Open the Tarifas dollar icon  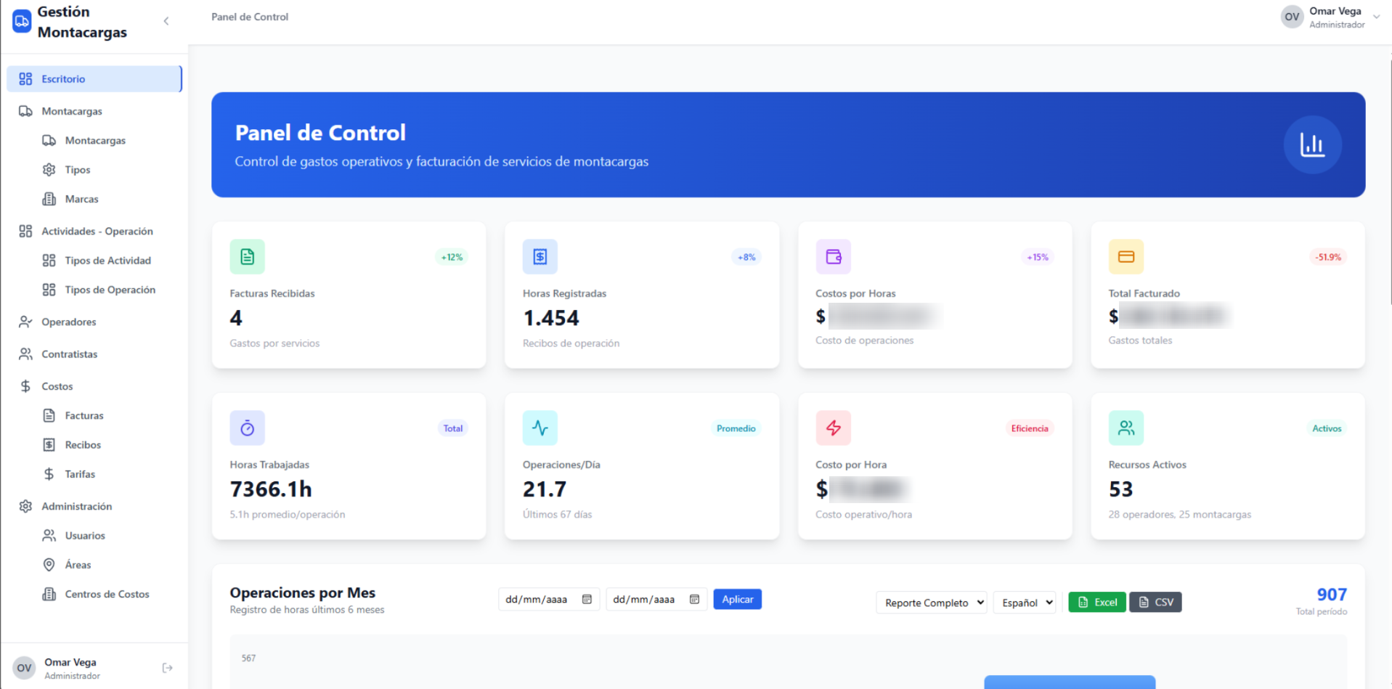[49, 473]
